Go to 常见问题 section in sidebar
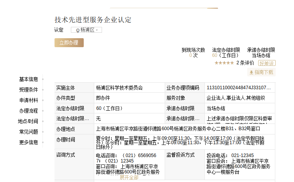Screen dimensions: 294x182 click(28, 132)
